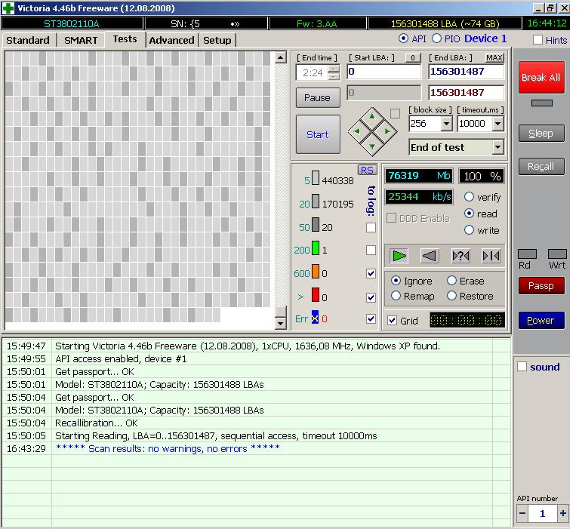Select the read test mode
The image size is (579, 529).
pyautogui.click(x=469, y=214)
